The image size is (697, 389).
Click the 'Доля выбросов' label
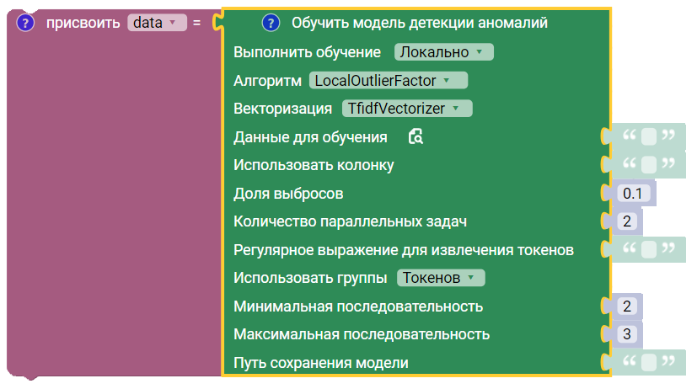point(288,194)
